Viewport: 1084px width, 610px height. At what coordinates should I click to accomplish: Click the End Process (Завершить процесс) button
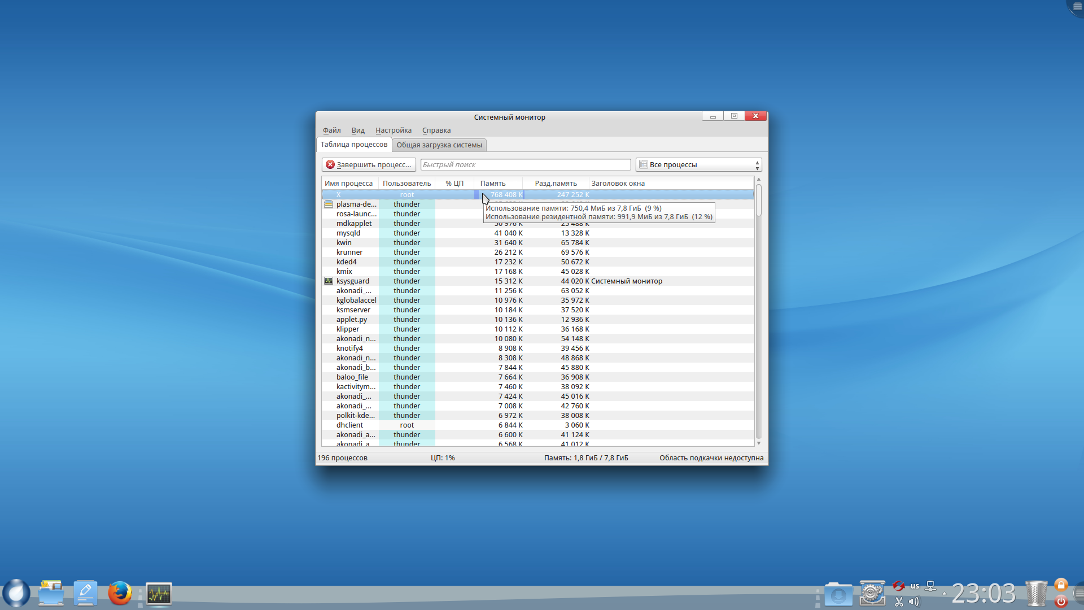(369, 164)
